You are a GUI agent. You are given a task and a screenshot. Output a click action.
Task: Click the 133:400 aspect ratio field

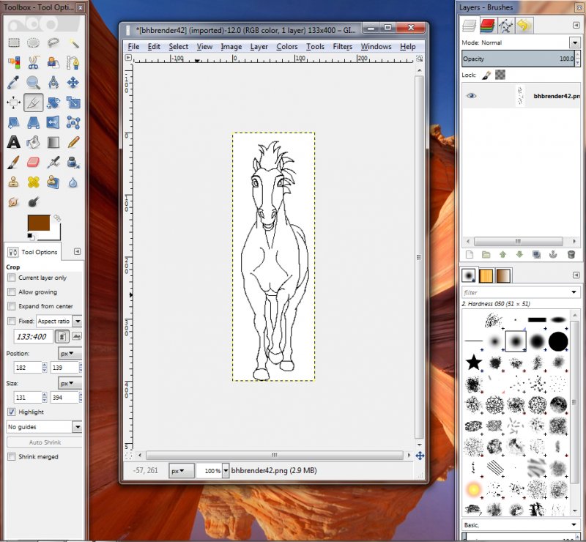click(x=33, y=337)
